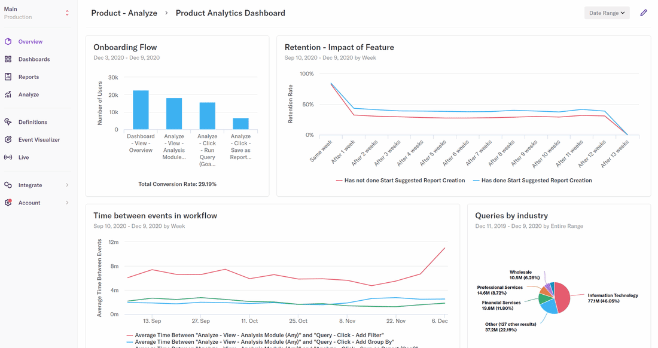Click the Dashboard - View - Overview bar
Viewport: 658px width, 348px height.
(x=141, y=110)
